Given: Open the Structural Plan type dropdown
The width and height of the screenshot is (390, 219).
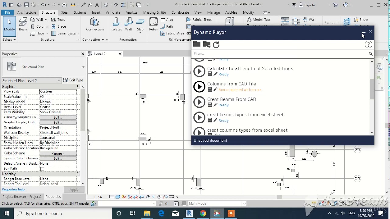Looking at the screenshot, I should [83, 67].
